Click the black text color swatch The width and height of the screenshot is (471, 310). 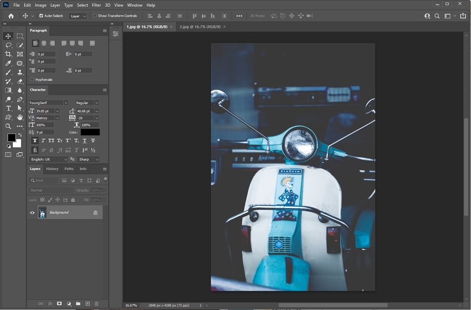(90, 132)
